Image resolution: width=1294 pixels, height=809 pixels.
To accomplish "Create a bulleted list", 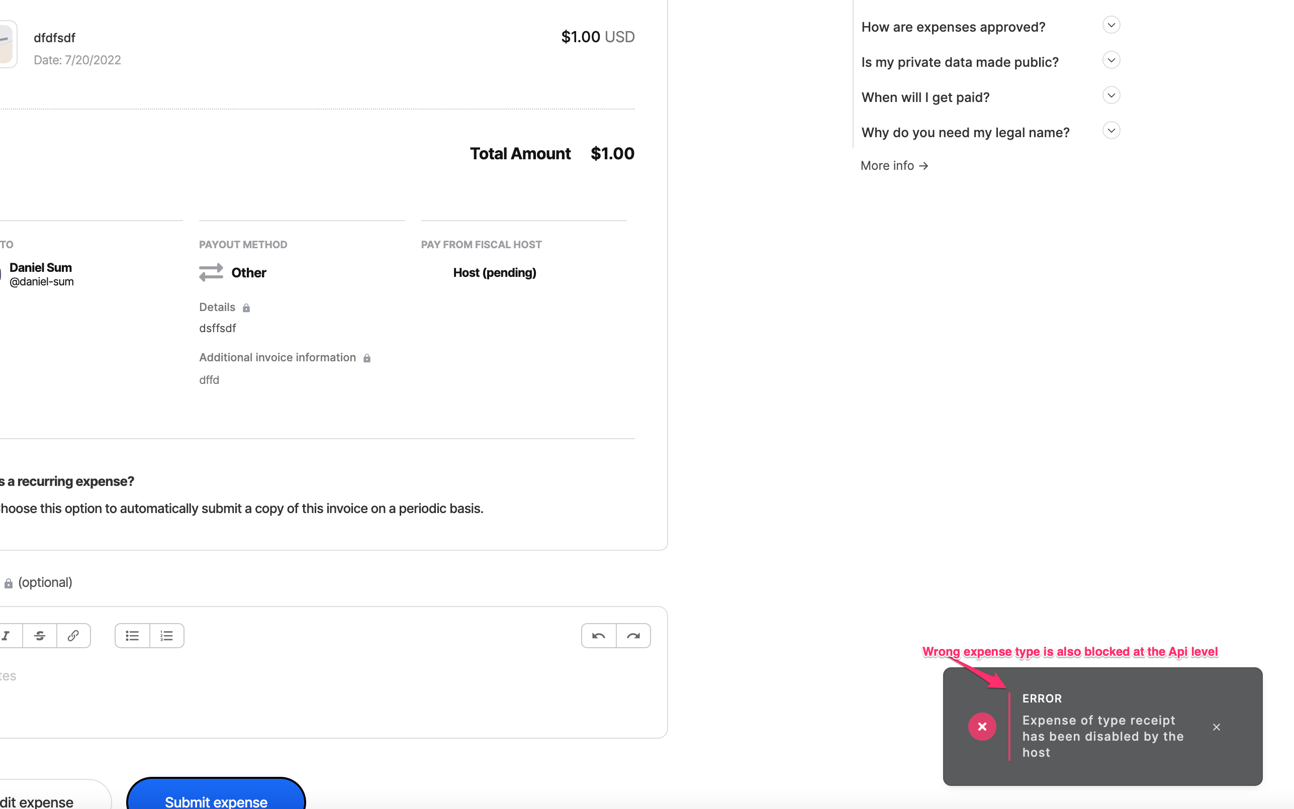I will [x=132, y=636].
